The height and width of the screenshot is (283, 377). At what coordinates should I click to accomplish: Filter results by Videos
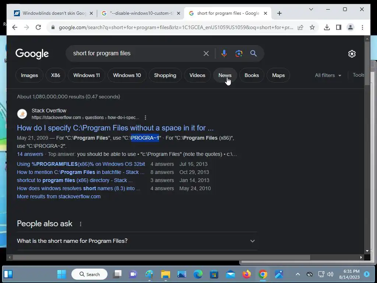tap(197, 75)
